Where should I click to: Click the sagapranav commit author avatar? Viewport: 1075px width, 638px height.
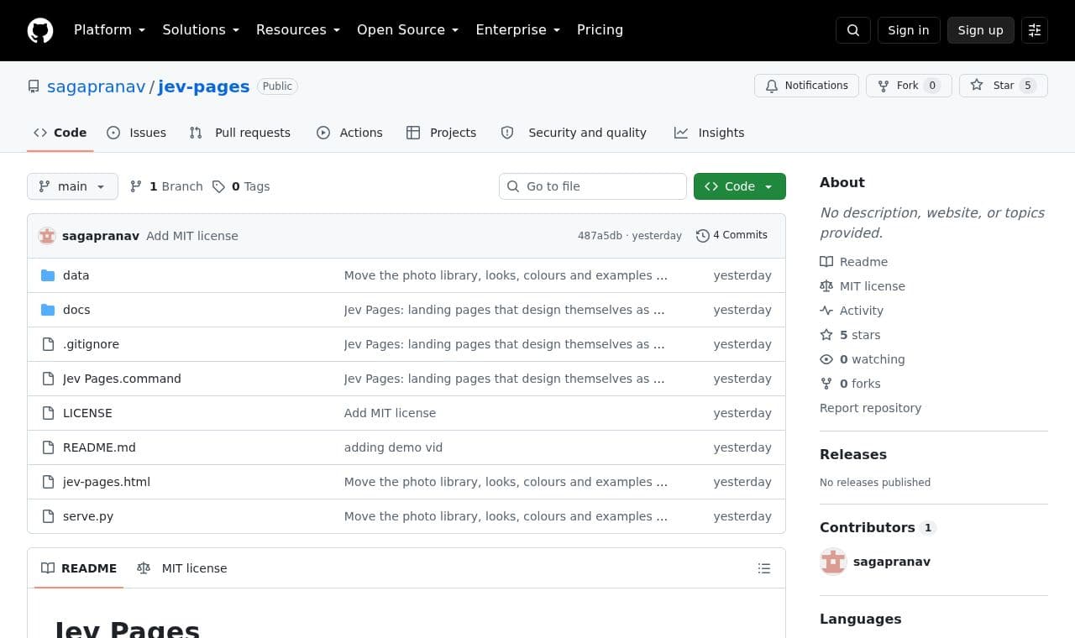[x=47, y=236]
